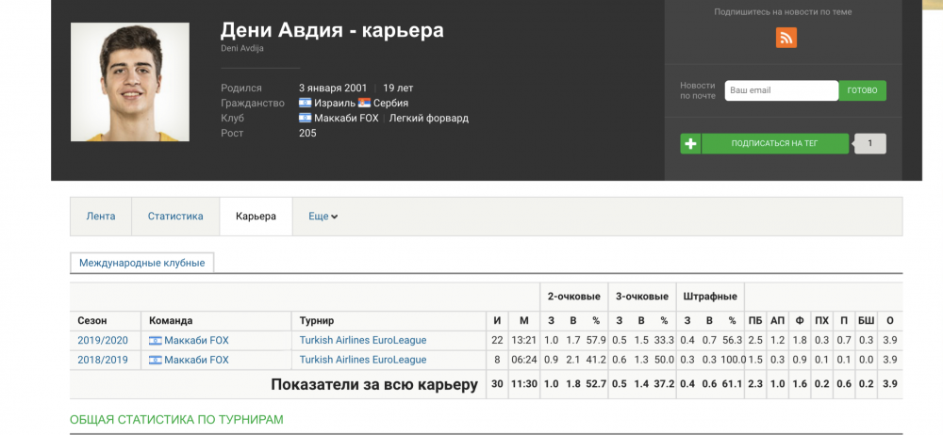This screenshot has width=943, height=435.
Task: Select the Международные клубные tab
Action: (141, 263)
